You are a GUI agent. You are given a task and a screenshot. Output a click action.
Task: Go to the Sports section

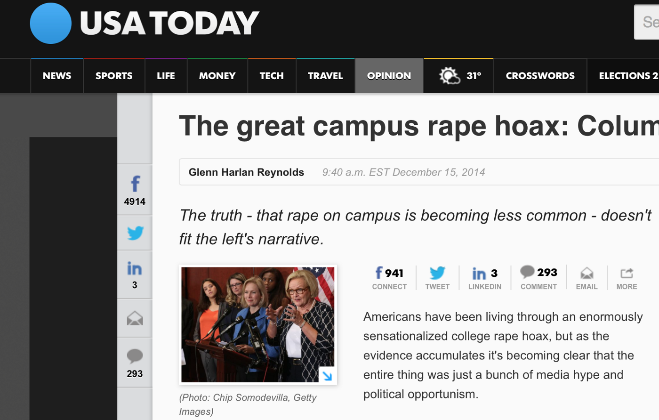(114, 76)
